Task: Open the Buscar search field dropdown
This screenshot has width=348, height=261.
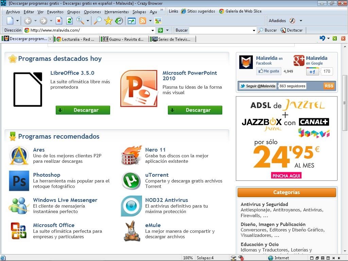Action: click(x=254, y=30)
